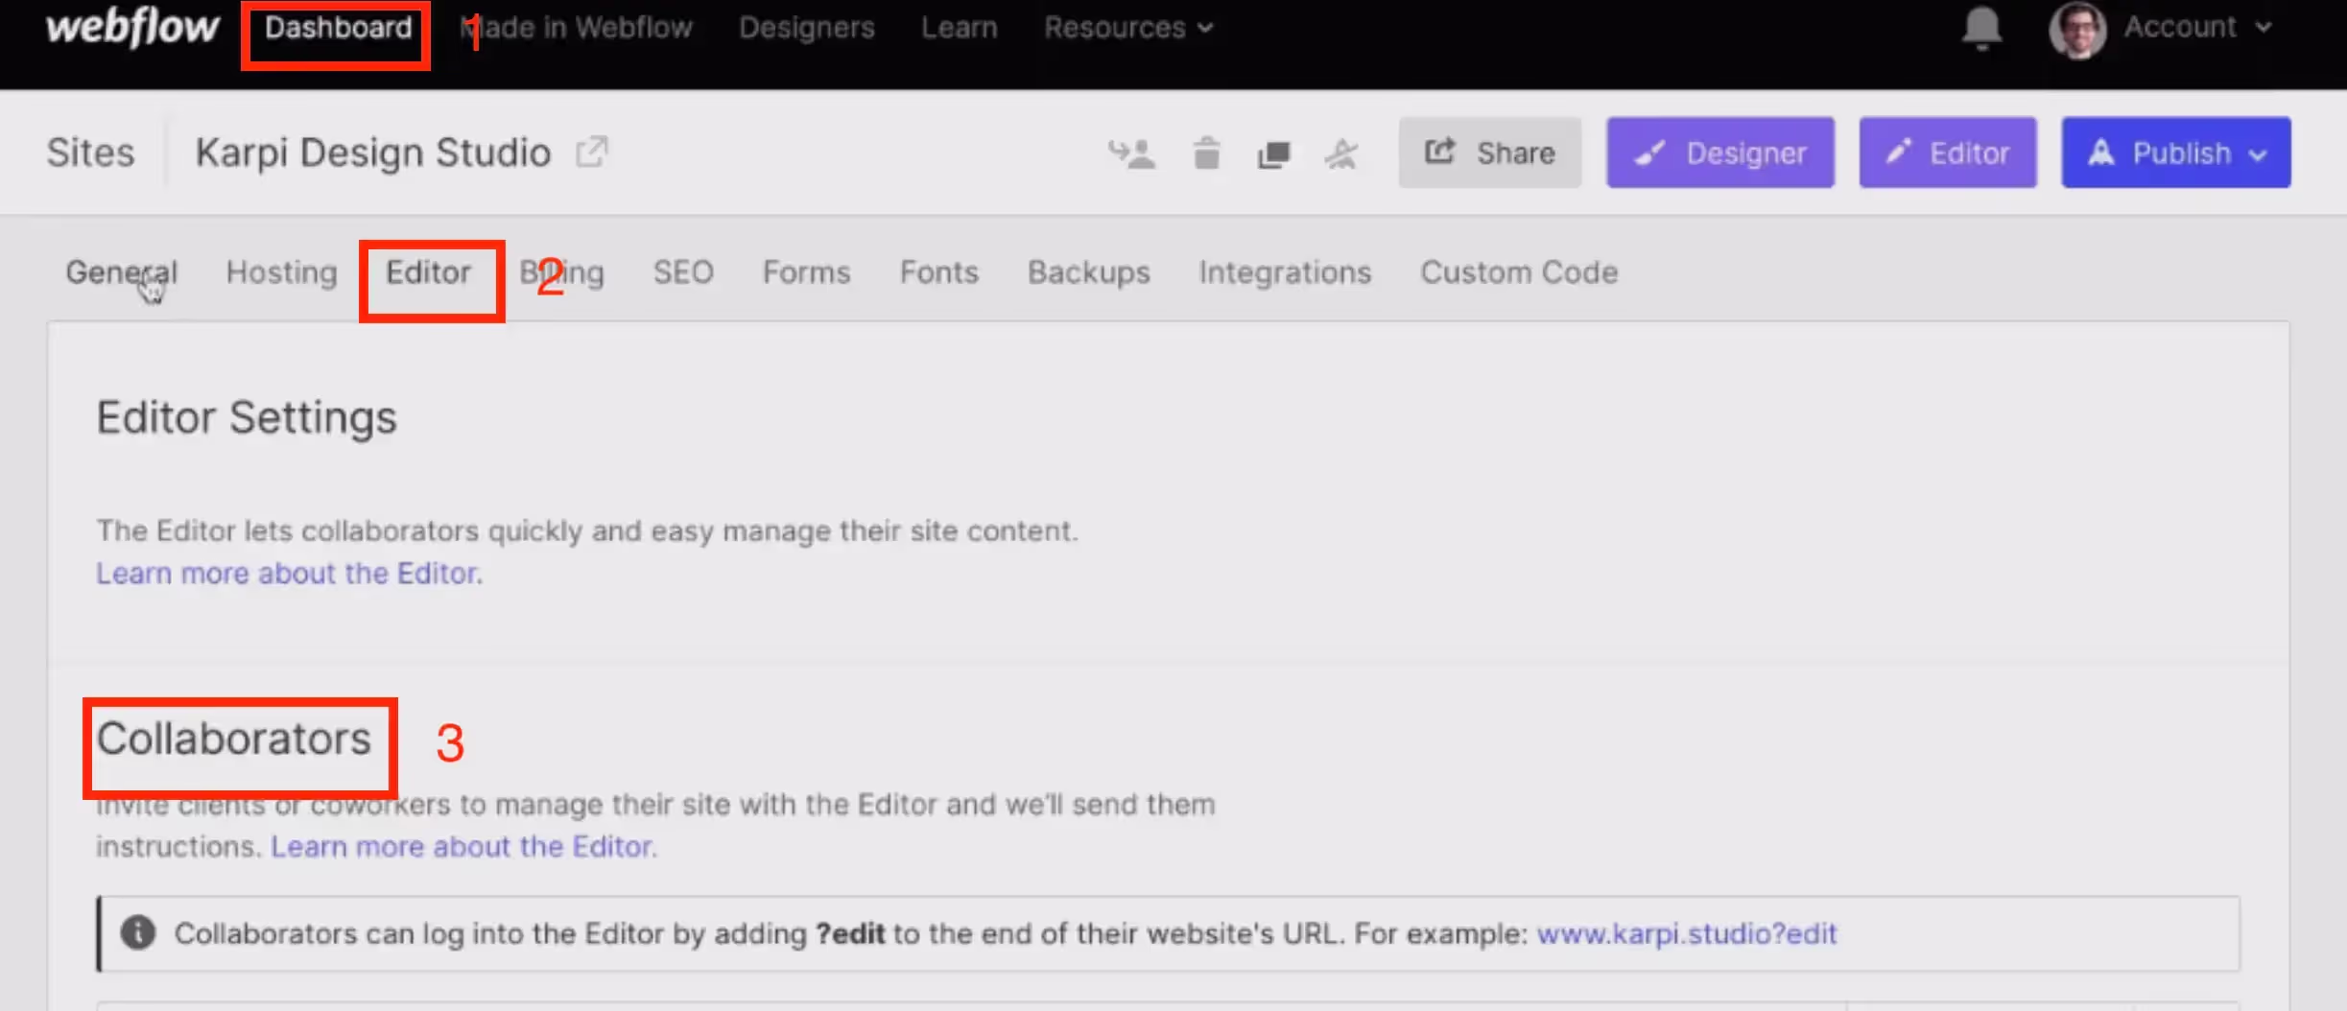Viewport: 2347px width, 1011px height.
Task: Click the transfer site icon
Action: click(x=1132, y=153)
